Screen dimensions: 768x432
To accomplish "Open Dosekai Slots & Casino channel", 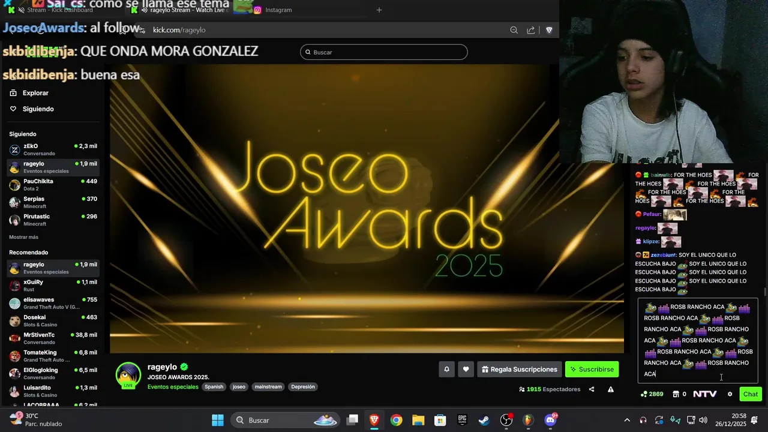I will click(x=53, y=320).
